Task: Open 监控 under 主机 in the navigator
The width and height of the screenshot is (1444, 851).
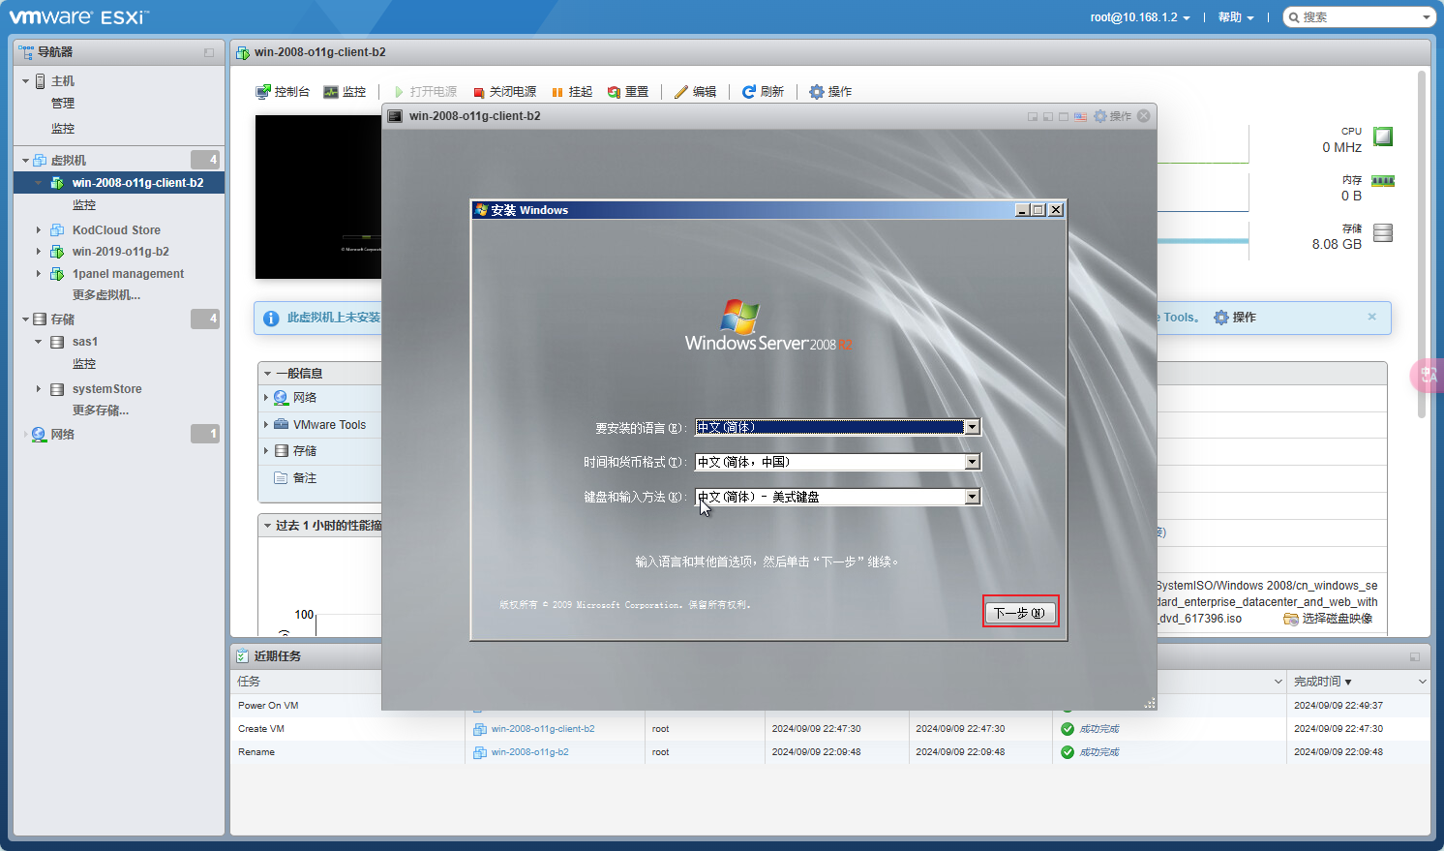Action: click(63, 129)
